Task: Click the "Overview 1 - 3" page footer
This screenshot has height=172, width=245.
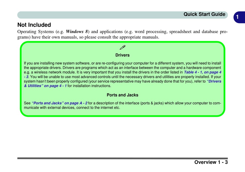Action: click(211, 162)
